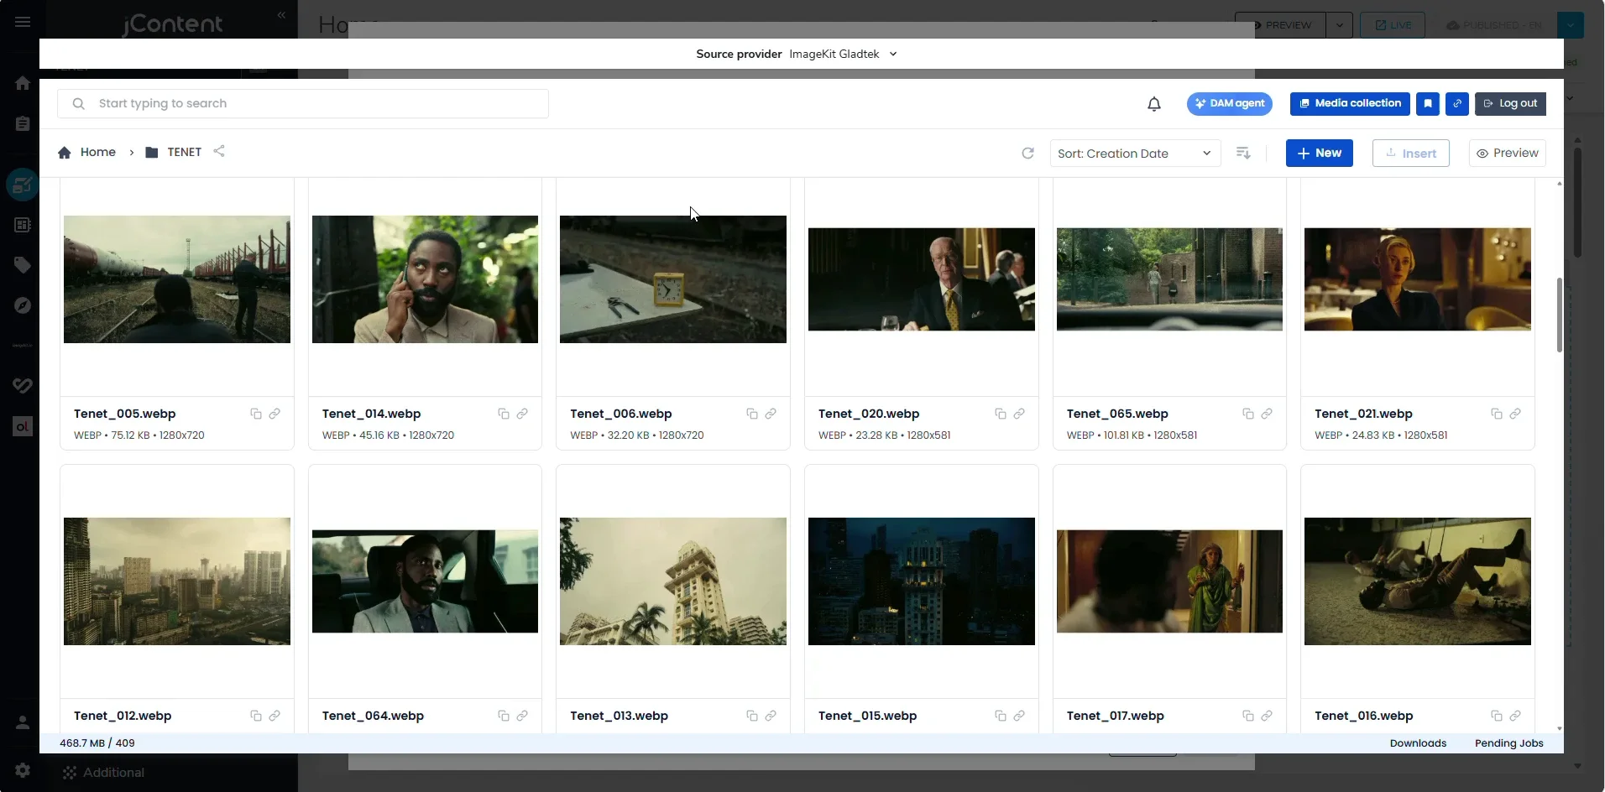Open jContent hamburger menu

pos(23,22)
